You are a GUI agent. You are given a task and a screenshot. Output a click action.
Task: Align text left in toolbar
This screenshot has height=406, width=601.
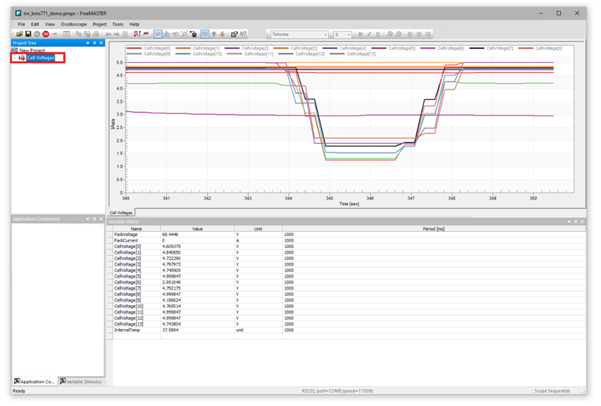[x=410, y=34]
